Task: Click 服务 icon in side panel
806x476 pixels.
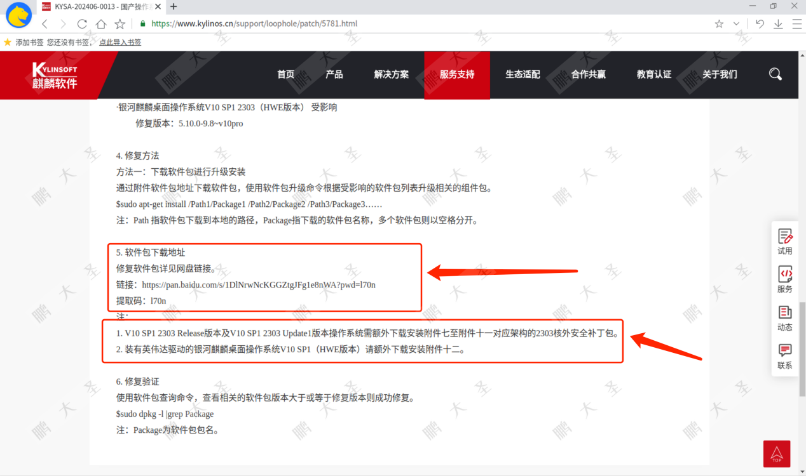Action: (x=785, y=279)
